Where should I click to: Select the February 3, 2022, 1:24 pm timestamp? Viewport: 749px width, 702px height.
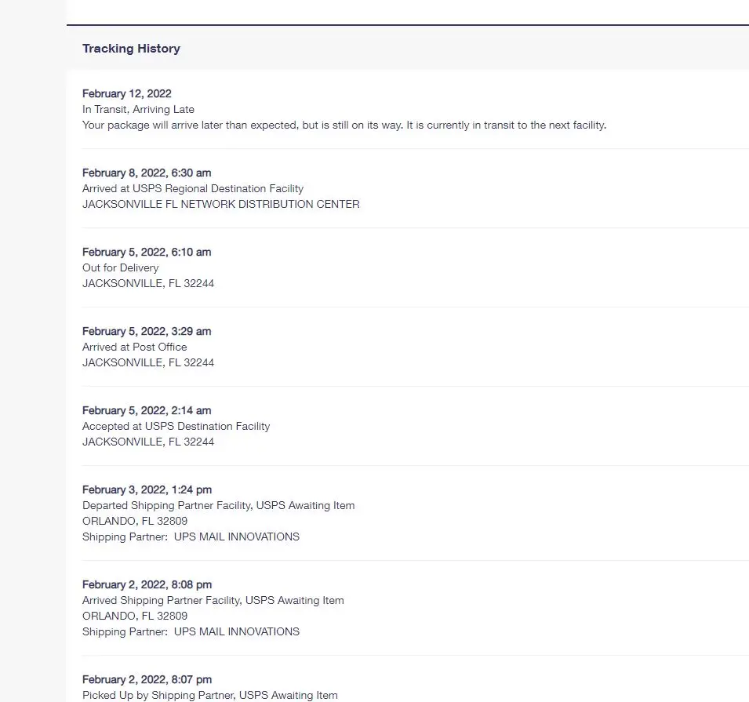(147, 489)
